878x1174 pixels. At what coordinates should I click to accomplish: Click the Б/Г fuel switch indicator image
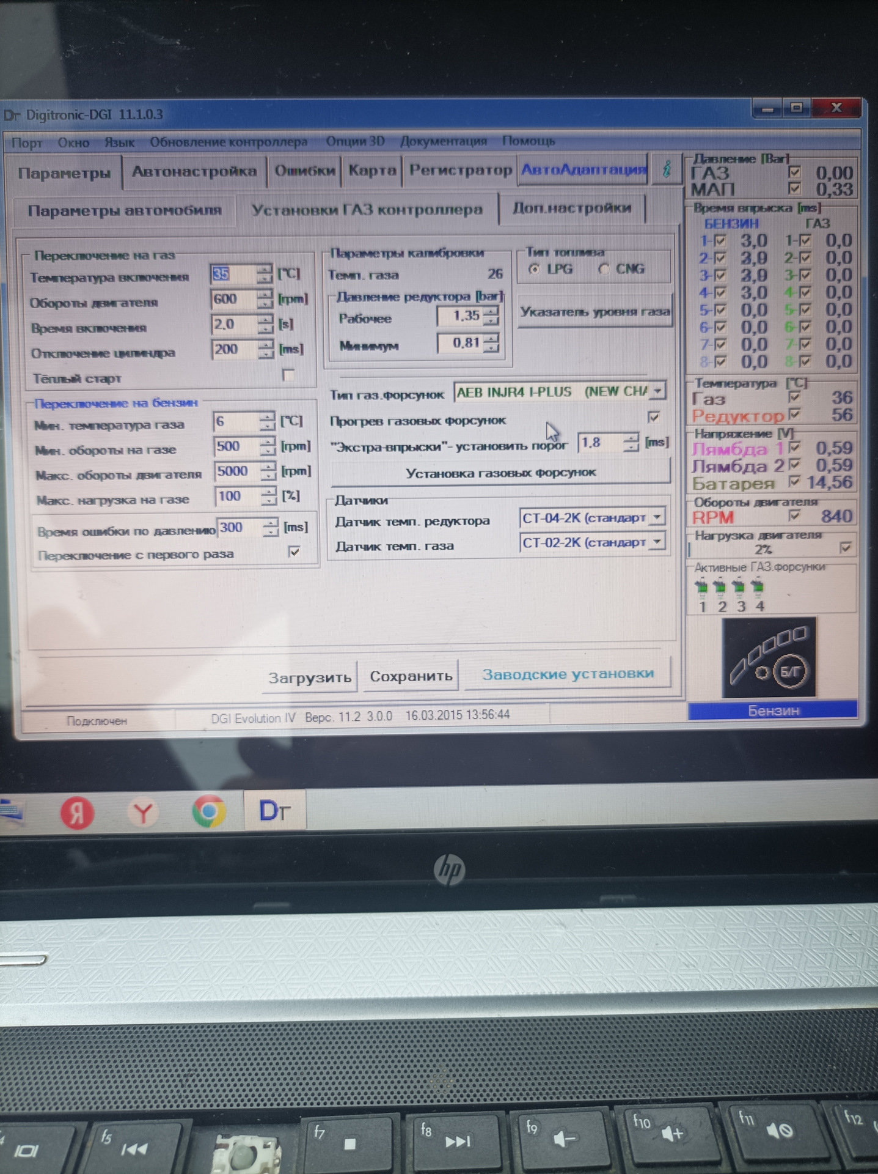(769, 657)
